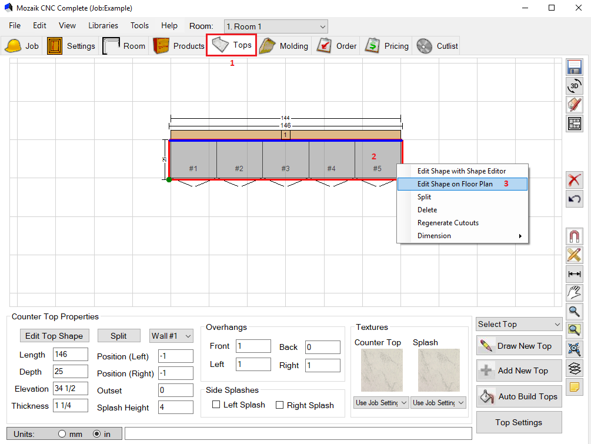
Task: Click the red X delete icon
Action: 574,180
